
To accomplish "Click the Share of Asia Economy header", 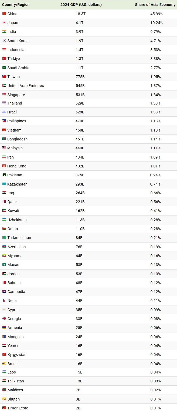I will click(155, 5).
